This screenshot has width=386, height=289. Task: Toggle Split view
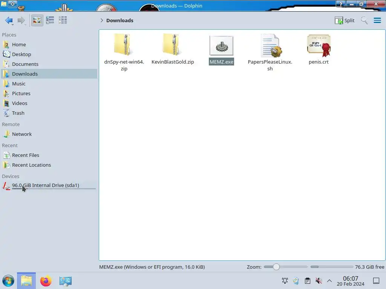click(x=345, y=20)
